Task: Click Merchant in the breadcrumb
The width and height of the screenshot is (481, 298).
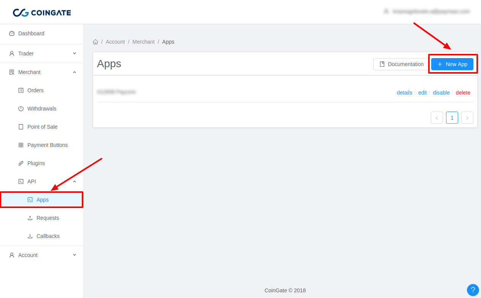Action: coord(143,42)
